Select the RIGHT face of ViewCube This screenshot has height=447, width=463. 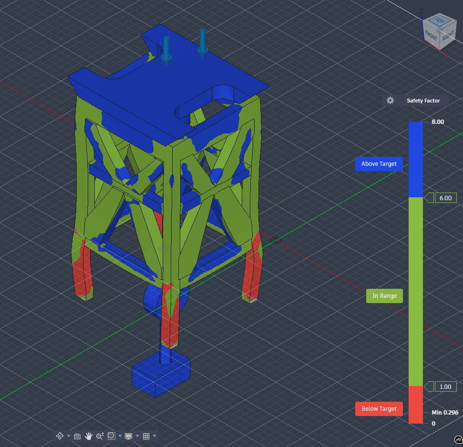448,36
